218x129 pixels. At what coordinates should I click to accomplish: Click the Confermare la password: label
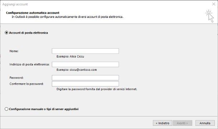(x=26, y=84)
